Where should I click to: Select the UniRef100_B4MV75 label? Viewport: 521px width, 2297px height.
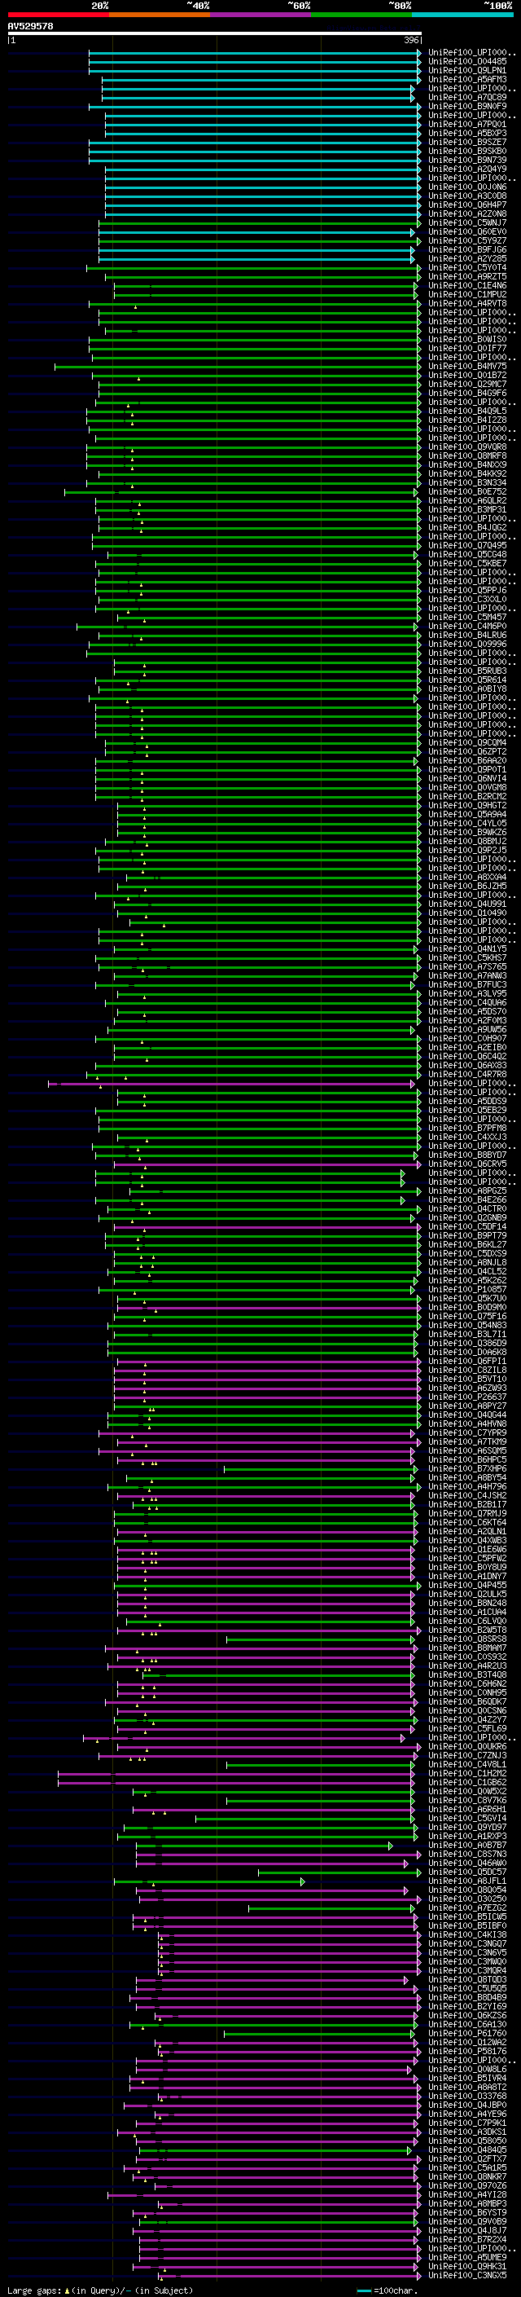click(x=467, y=366)
